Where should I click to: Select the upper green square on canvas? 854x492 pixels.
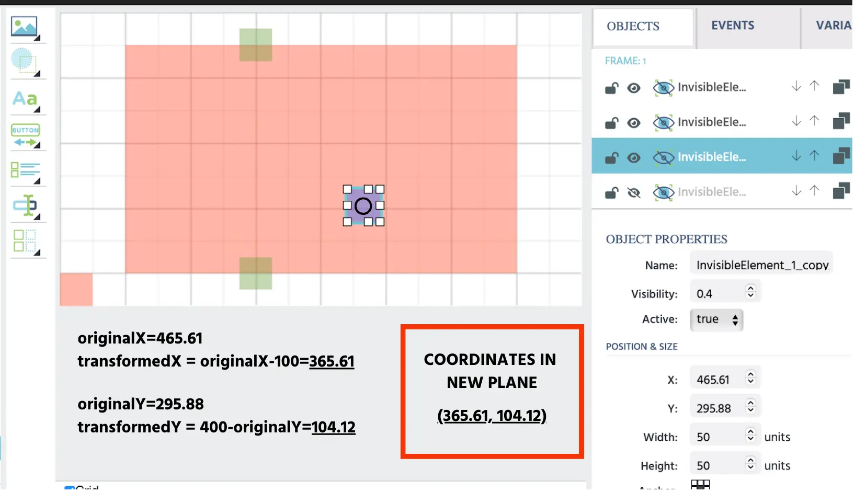click(256, 45)
